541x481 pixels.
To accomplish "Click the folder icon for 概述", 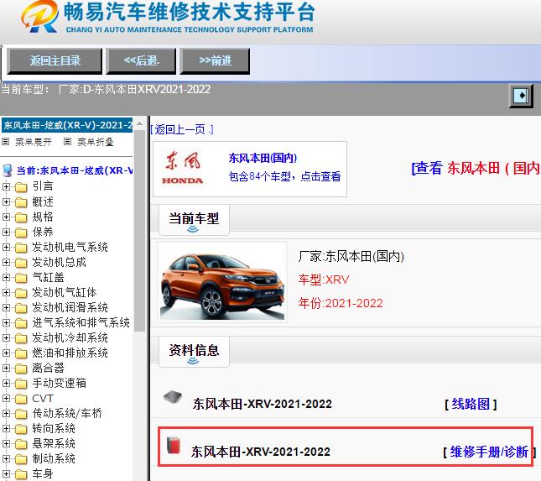I will pos(21,202).
